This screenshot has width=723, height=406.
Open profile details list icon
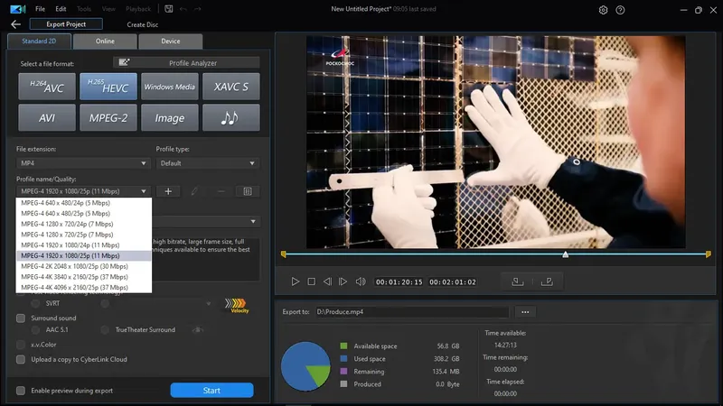pos(248,191)
